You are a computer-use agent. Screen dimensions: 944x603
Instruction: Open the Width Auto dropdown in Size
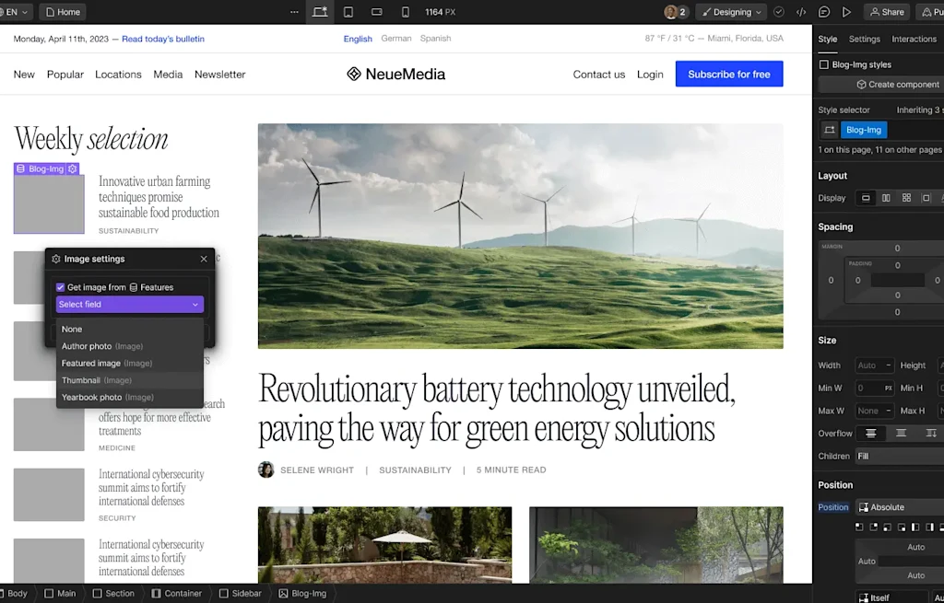point(874,365)
